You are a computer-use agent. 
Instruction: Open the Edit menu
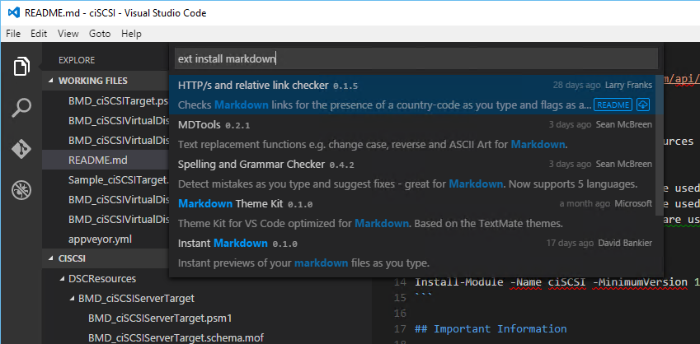tap(39, 34)
